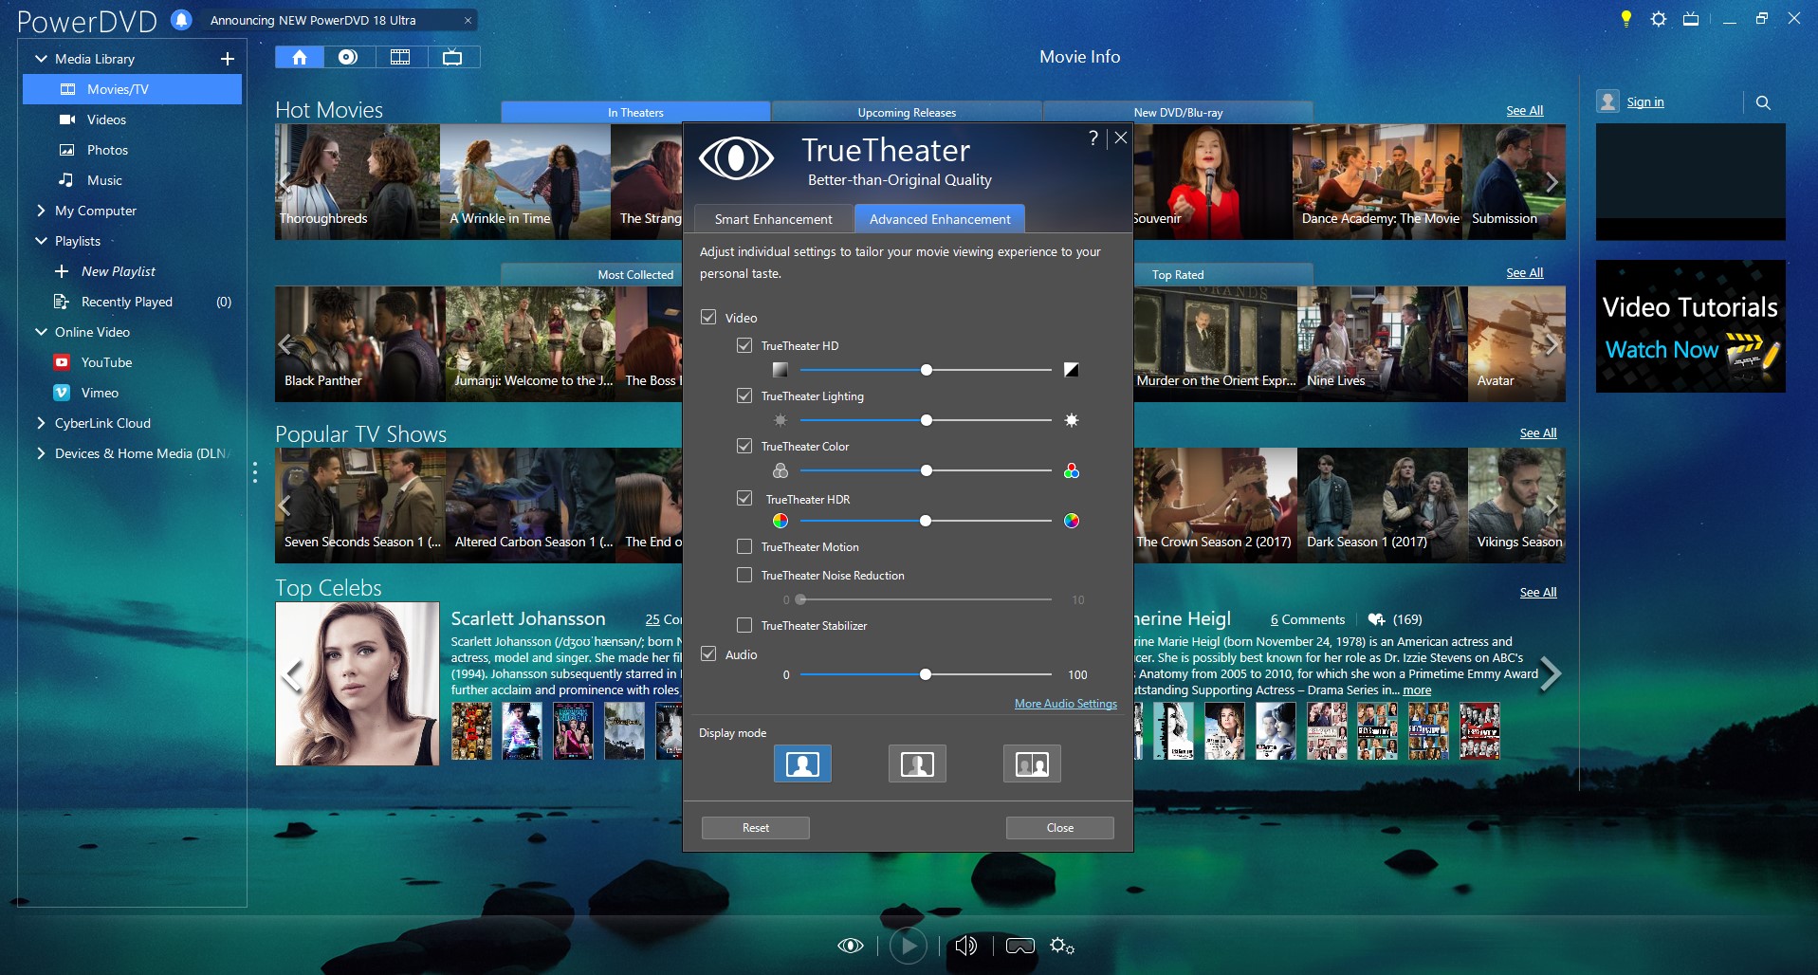Click the Scarlett Johansson portrait
The height and width of the screenshot is (975, 1818).
358,684
